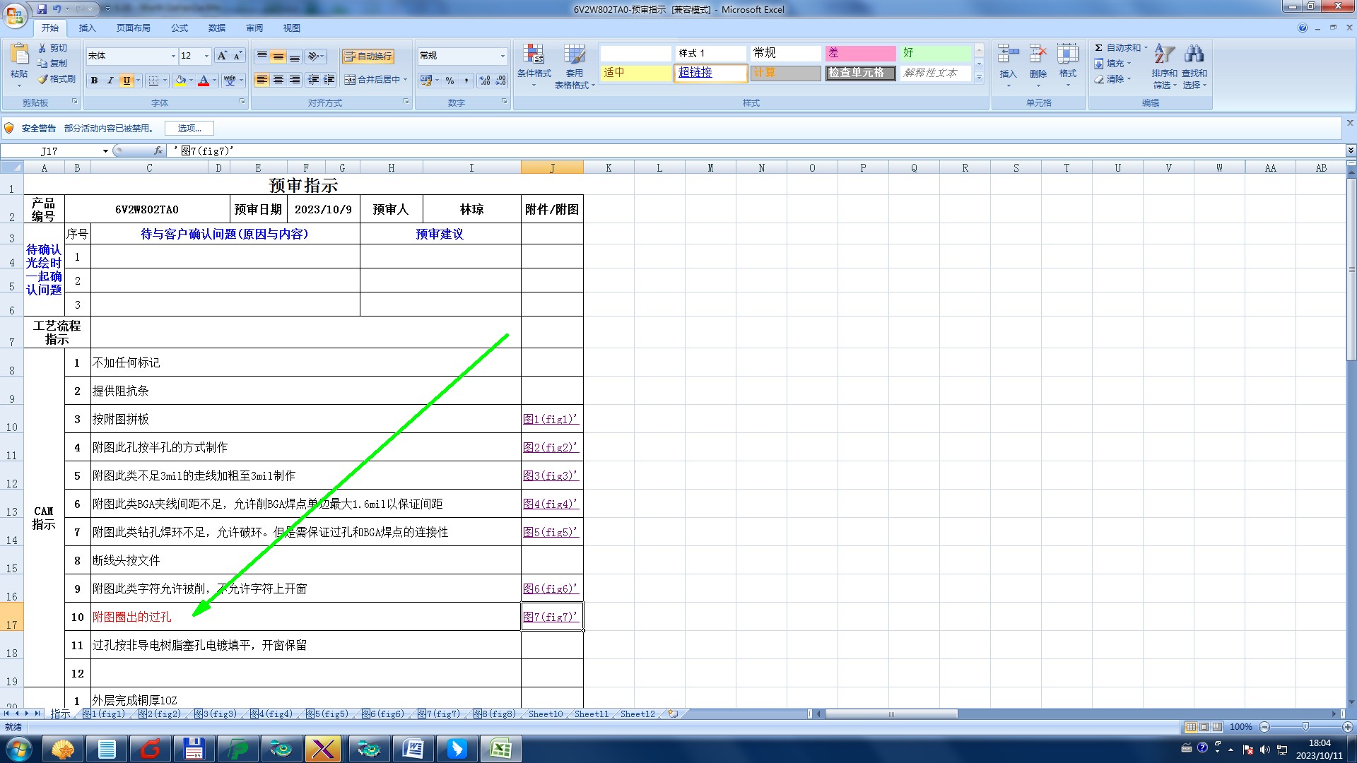Apply the red font color

click(204, 81)
